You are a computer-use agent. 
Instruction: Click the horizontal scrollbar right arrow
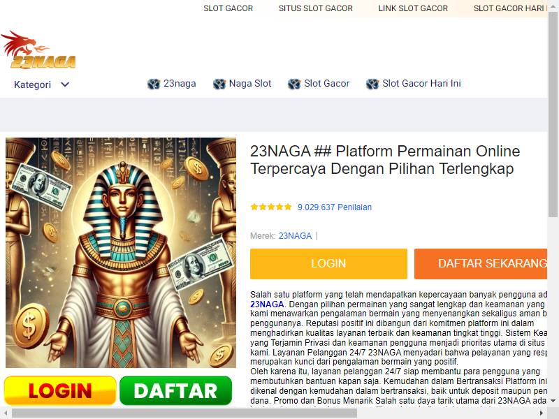tap(541, 413)
